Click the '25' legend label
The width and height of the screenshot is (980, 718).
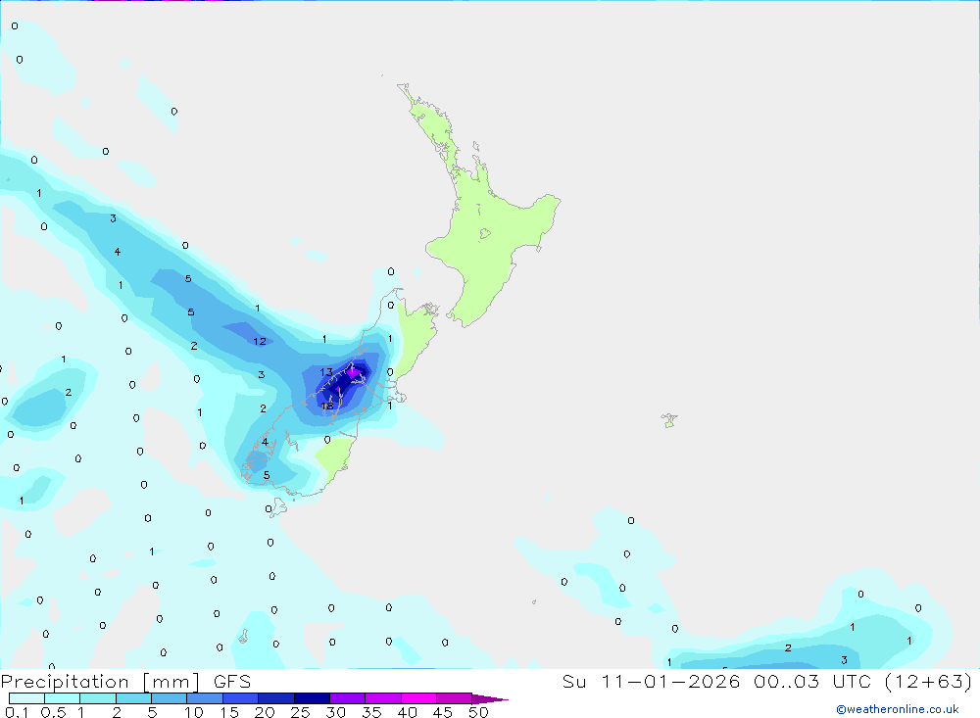(x=300, y=712)
